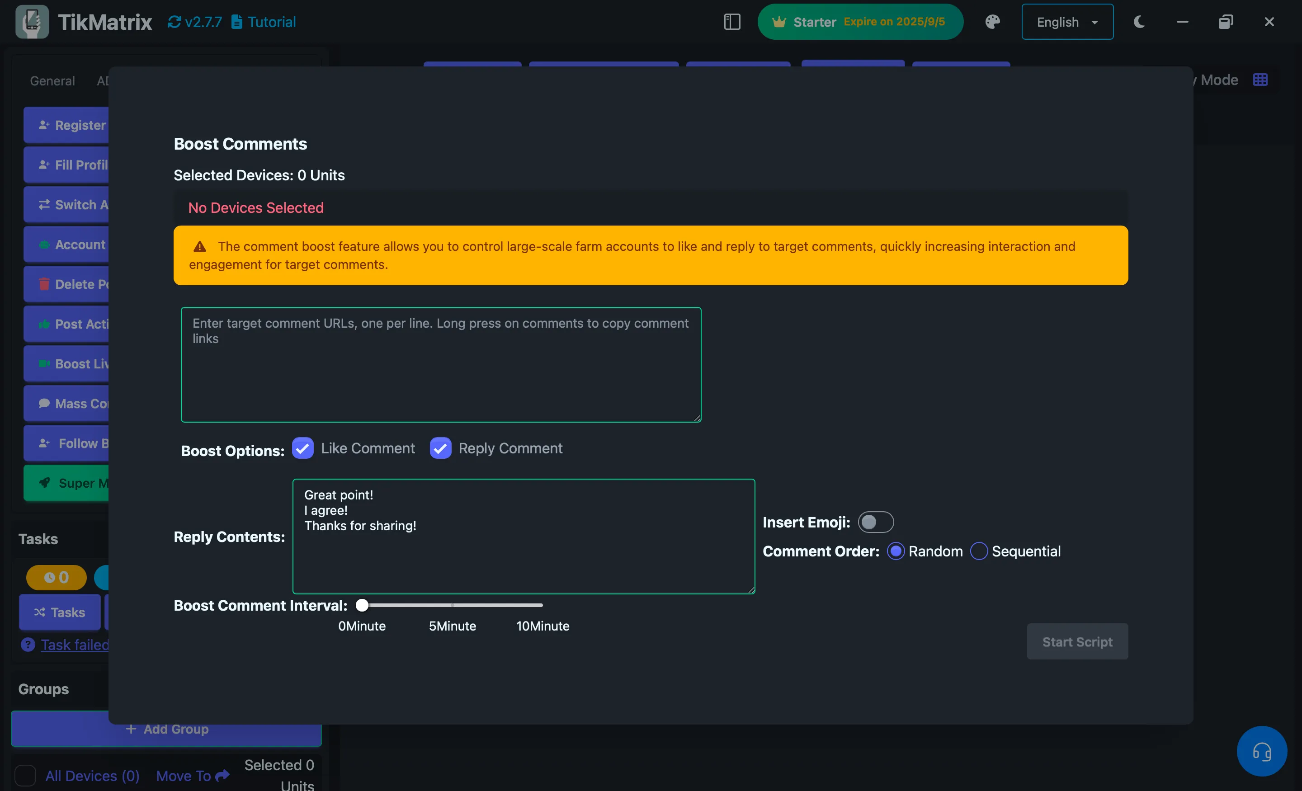The width and height of the screenshot is (1302, 791).
Task: Click the target comment URLs text area
Action: point(441,365)
